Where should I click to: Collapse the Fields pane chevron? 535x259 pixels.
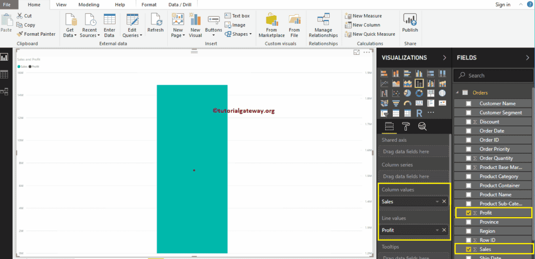528,57
